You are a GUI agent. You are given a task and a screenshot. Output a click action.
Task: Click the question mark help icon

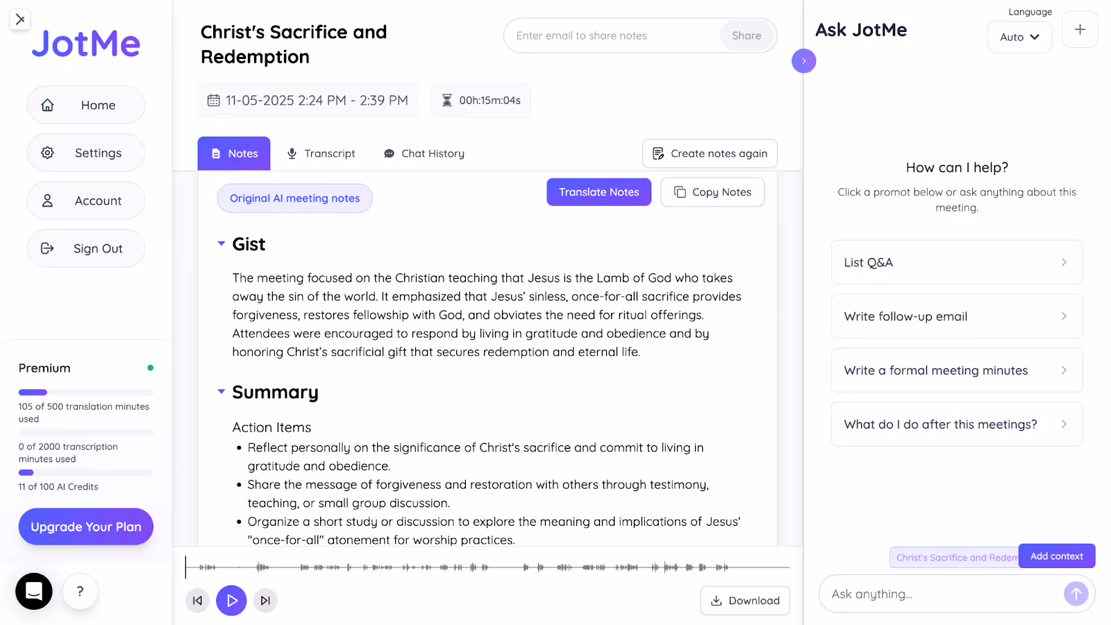[80, 591]
